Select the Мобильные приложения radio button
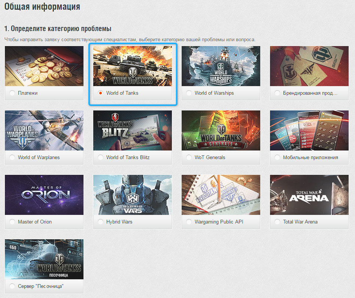The width and height of the screenshot is (355, 298). click(x=277, y=158)
